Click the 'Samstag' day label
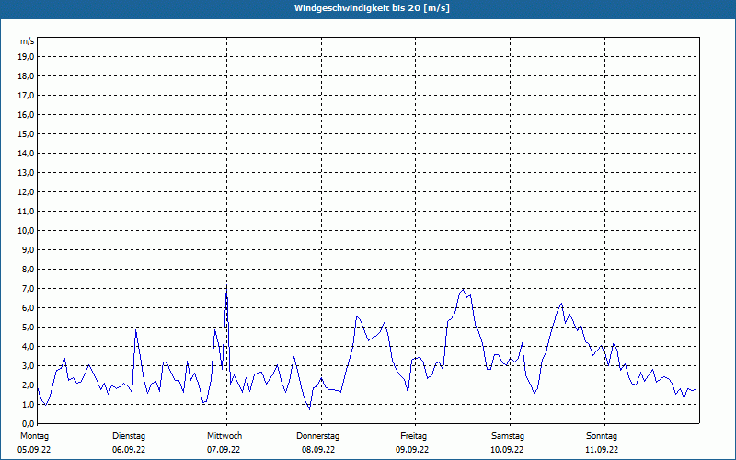 tap(508, 436)
